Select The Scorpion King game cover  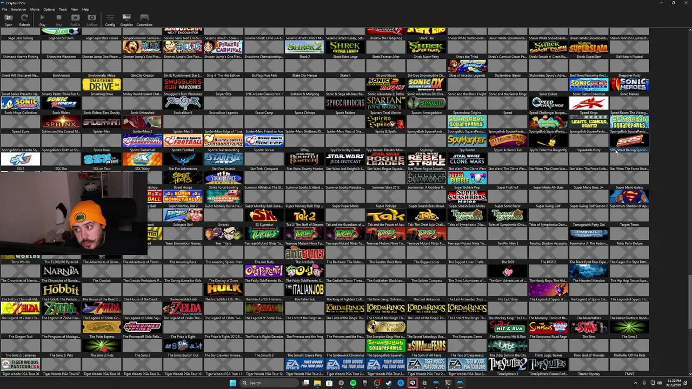(x=385, y=327)
